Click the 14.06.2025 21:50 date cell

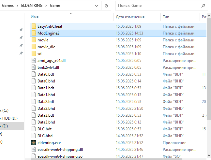pos(129,109)
